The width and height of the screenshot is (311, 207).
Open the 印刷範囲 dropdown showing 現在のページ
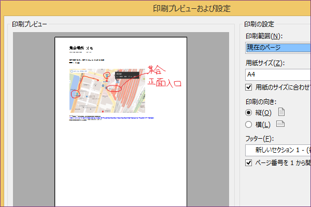click(278, 48)
